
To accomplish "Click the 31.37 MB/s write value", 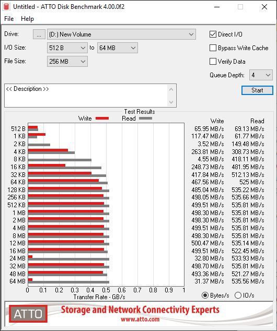I will click(x=209, y=281).
